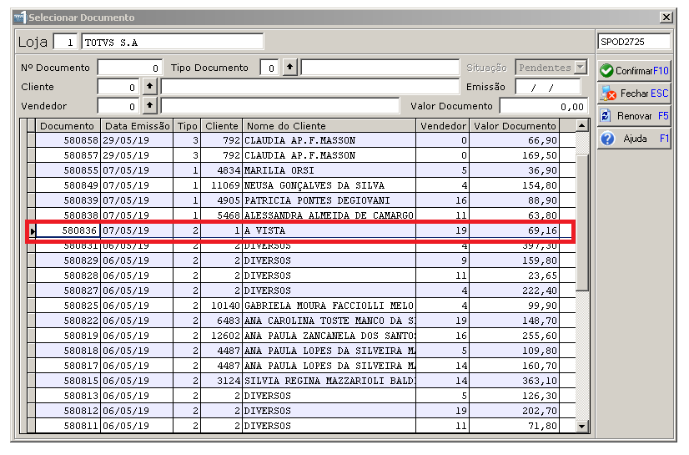The width and height of the screenshot is (689, 455).
Task: Click the Loja number field
Action: (65, 43)
